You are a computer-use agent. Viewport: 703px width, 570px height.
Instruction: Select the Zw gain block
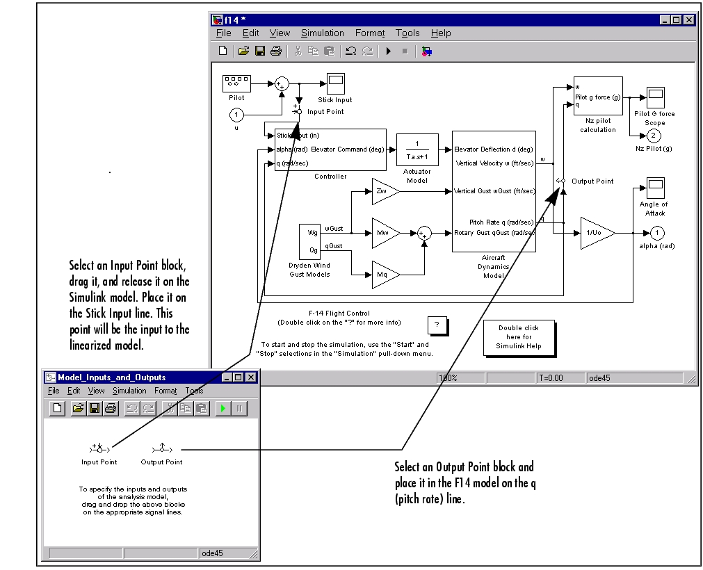386,191
